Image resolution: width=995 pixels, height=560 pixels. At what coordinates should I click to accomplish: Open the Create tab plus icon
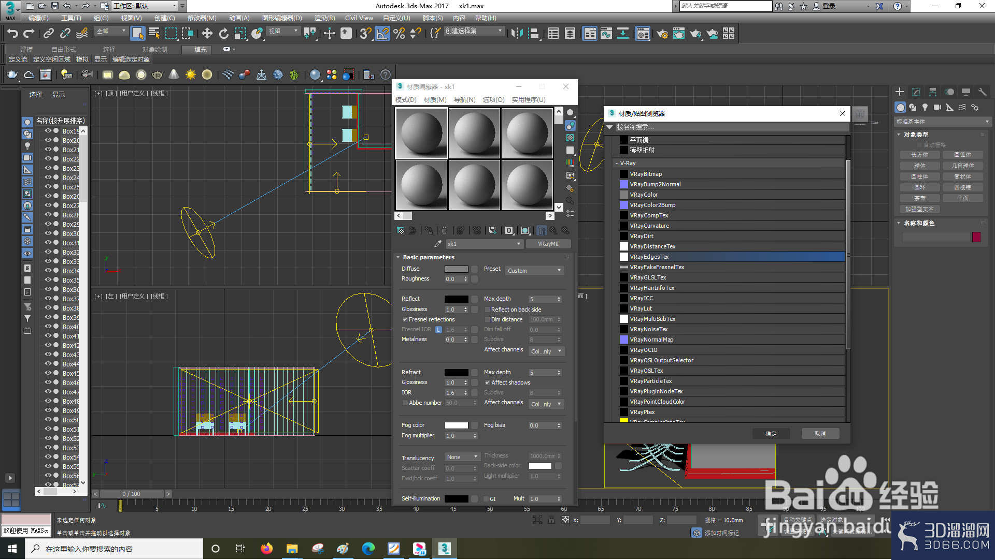point(900,92)
